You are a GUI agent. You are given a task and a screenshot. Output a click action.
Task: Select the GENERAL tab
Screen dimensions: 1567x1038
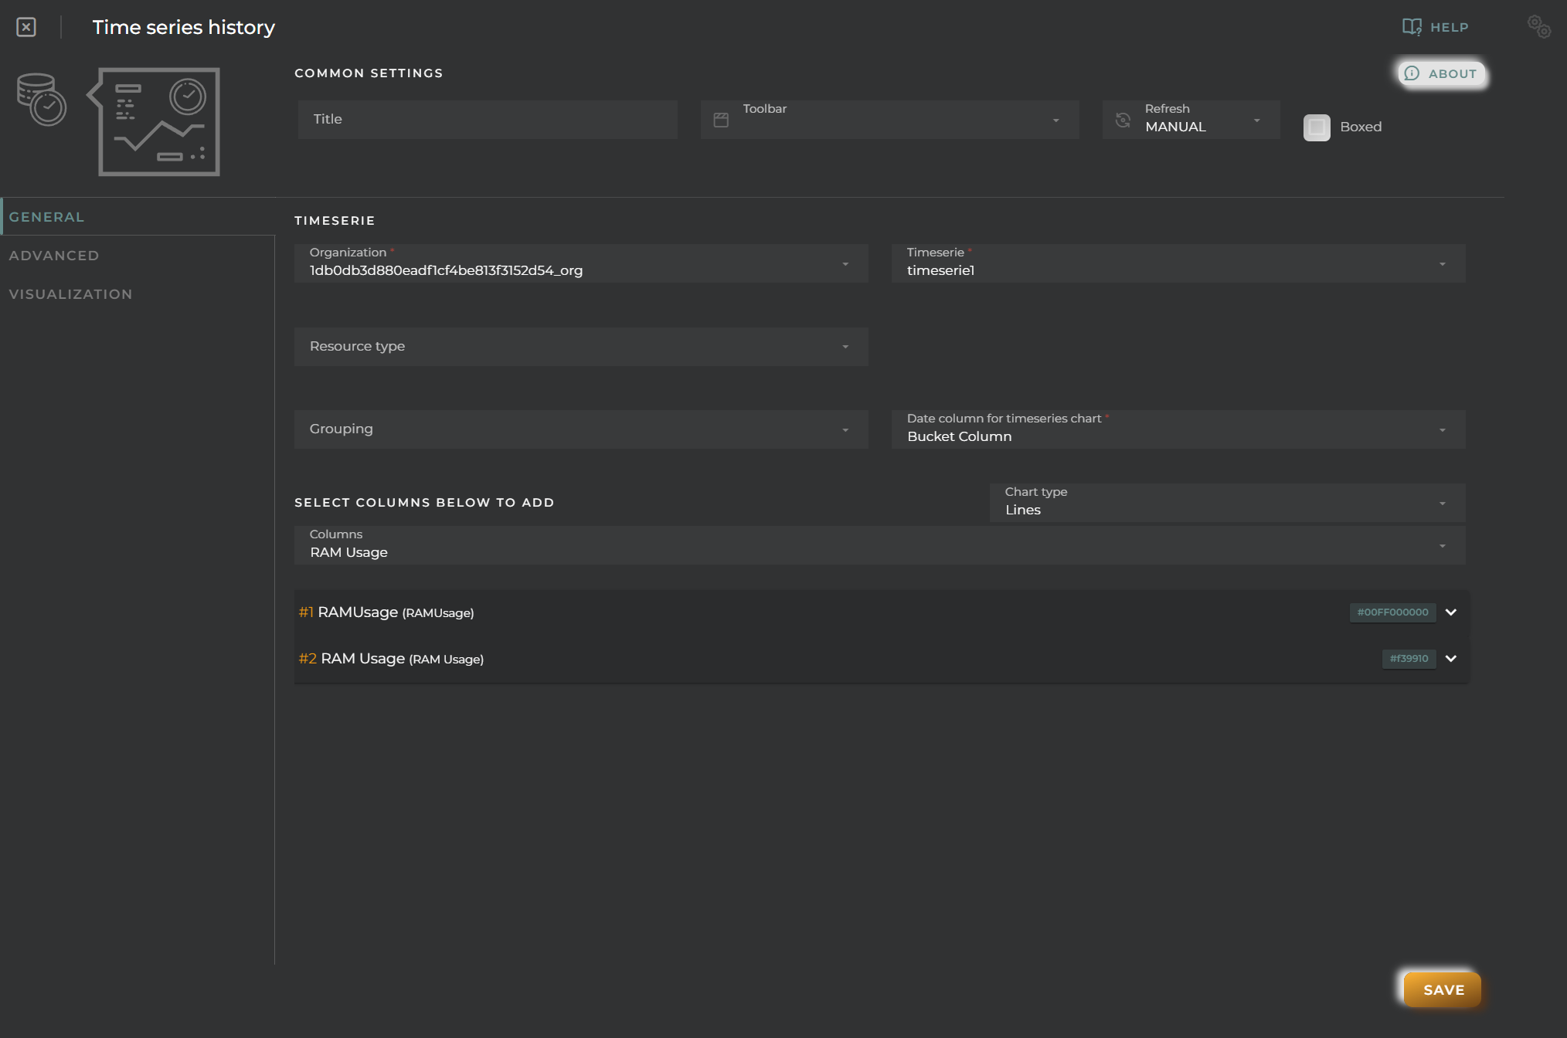click(x=46, y=216)
